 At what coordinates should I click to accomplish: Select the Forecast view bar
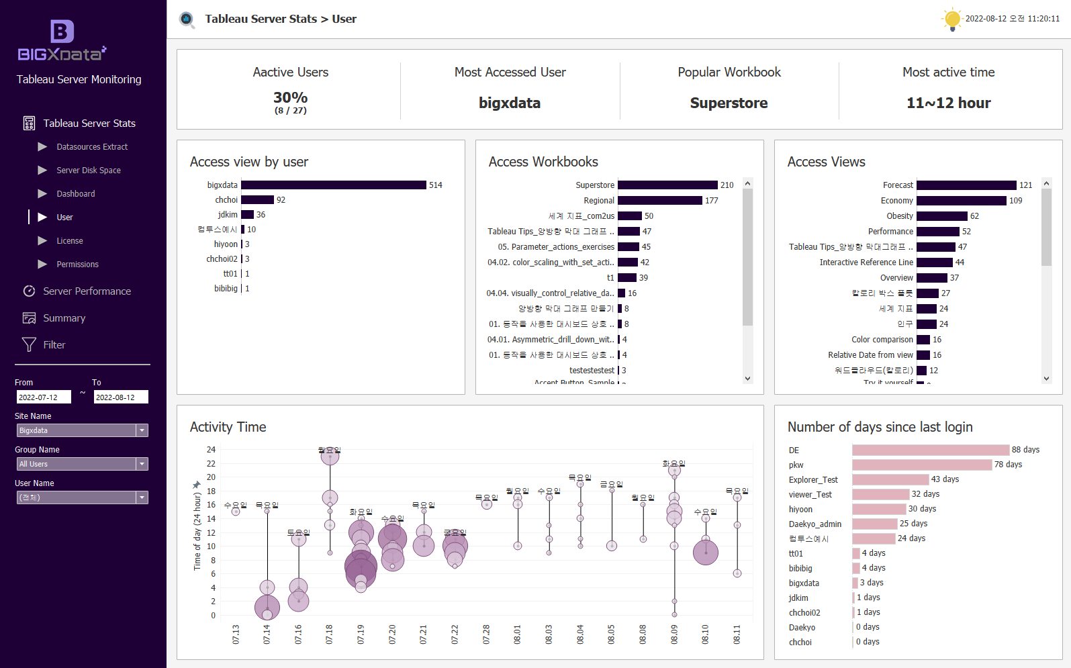click(x=966, y=185)
